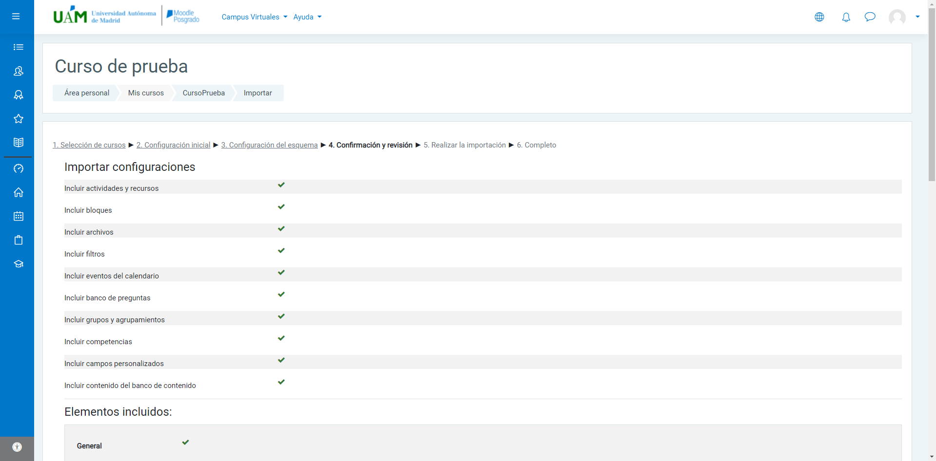Select the Mis cursos breadcrumb
This screenshot has width=936, height=461.
click(x=146, y=93)
